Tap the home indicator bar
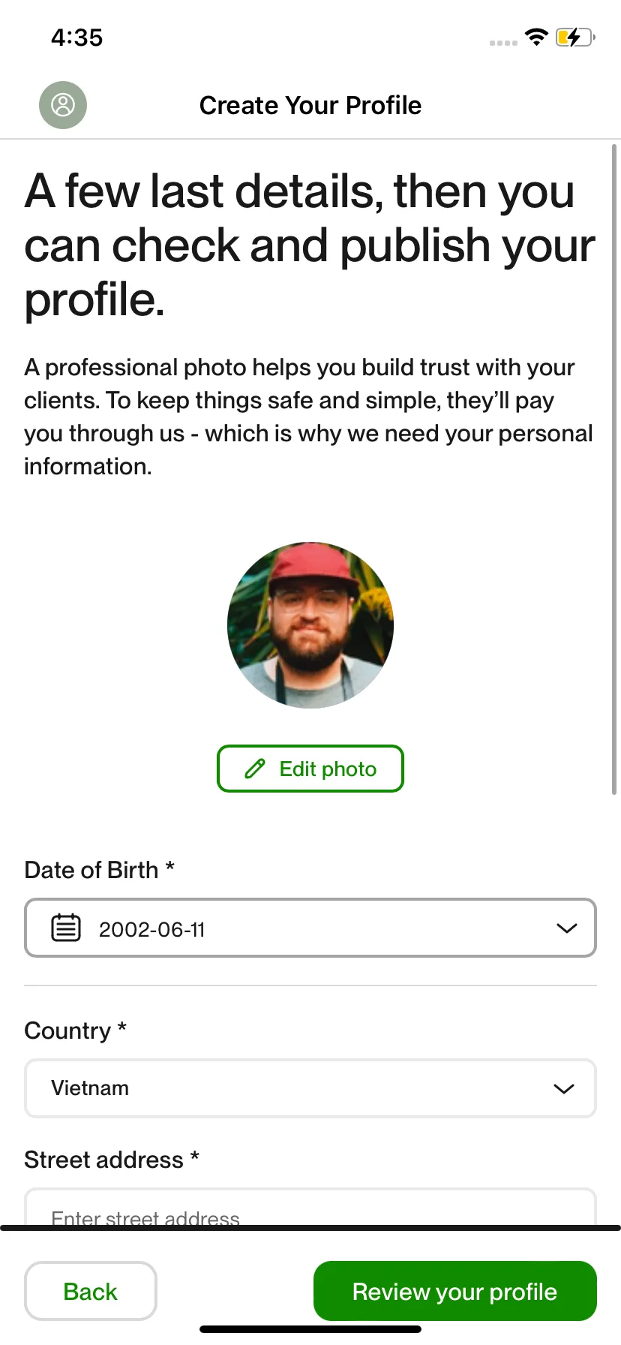This screenshot has width=621, height=1345. (x=310, y=1329)
